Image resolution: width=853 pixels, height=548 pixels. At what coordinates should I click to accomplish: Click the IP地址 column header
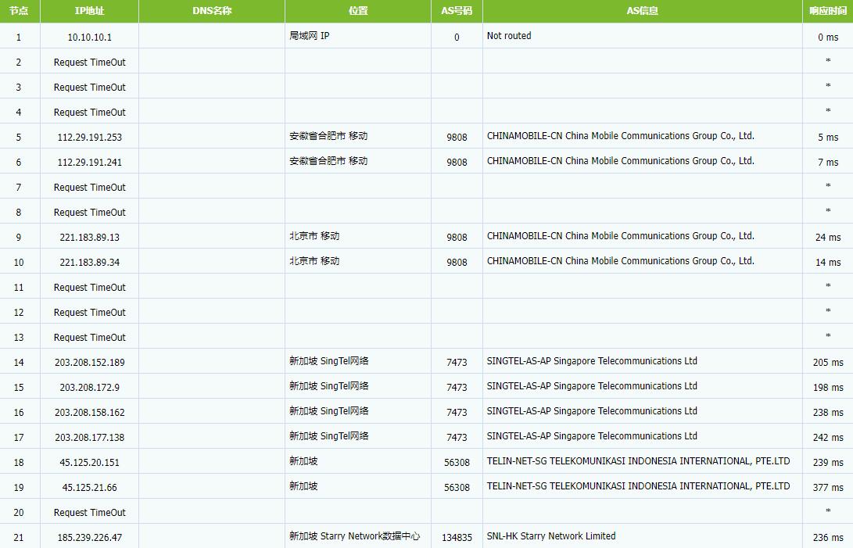[x=89, y=11]
